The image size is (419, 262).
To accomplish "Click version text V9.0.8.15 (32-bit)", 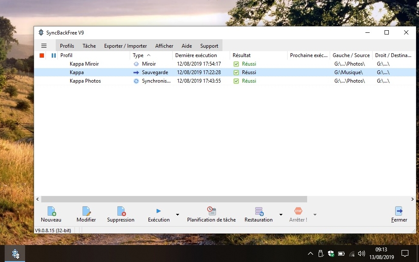I will tap(53, 230).
